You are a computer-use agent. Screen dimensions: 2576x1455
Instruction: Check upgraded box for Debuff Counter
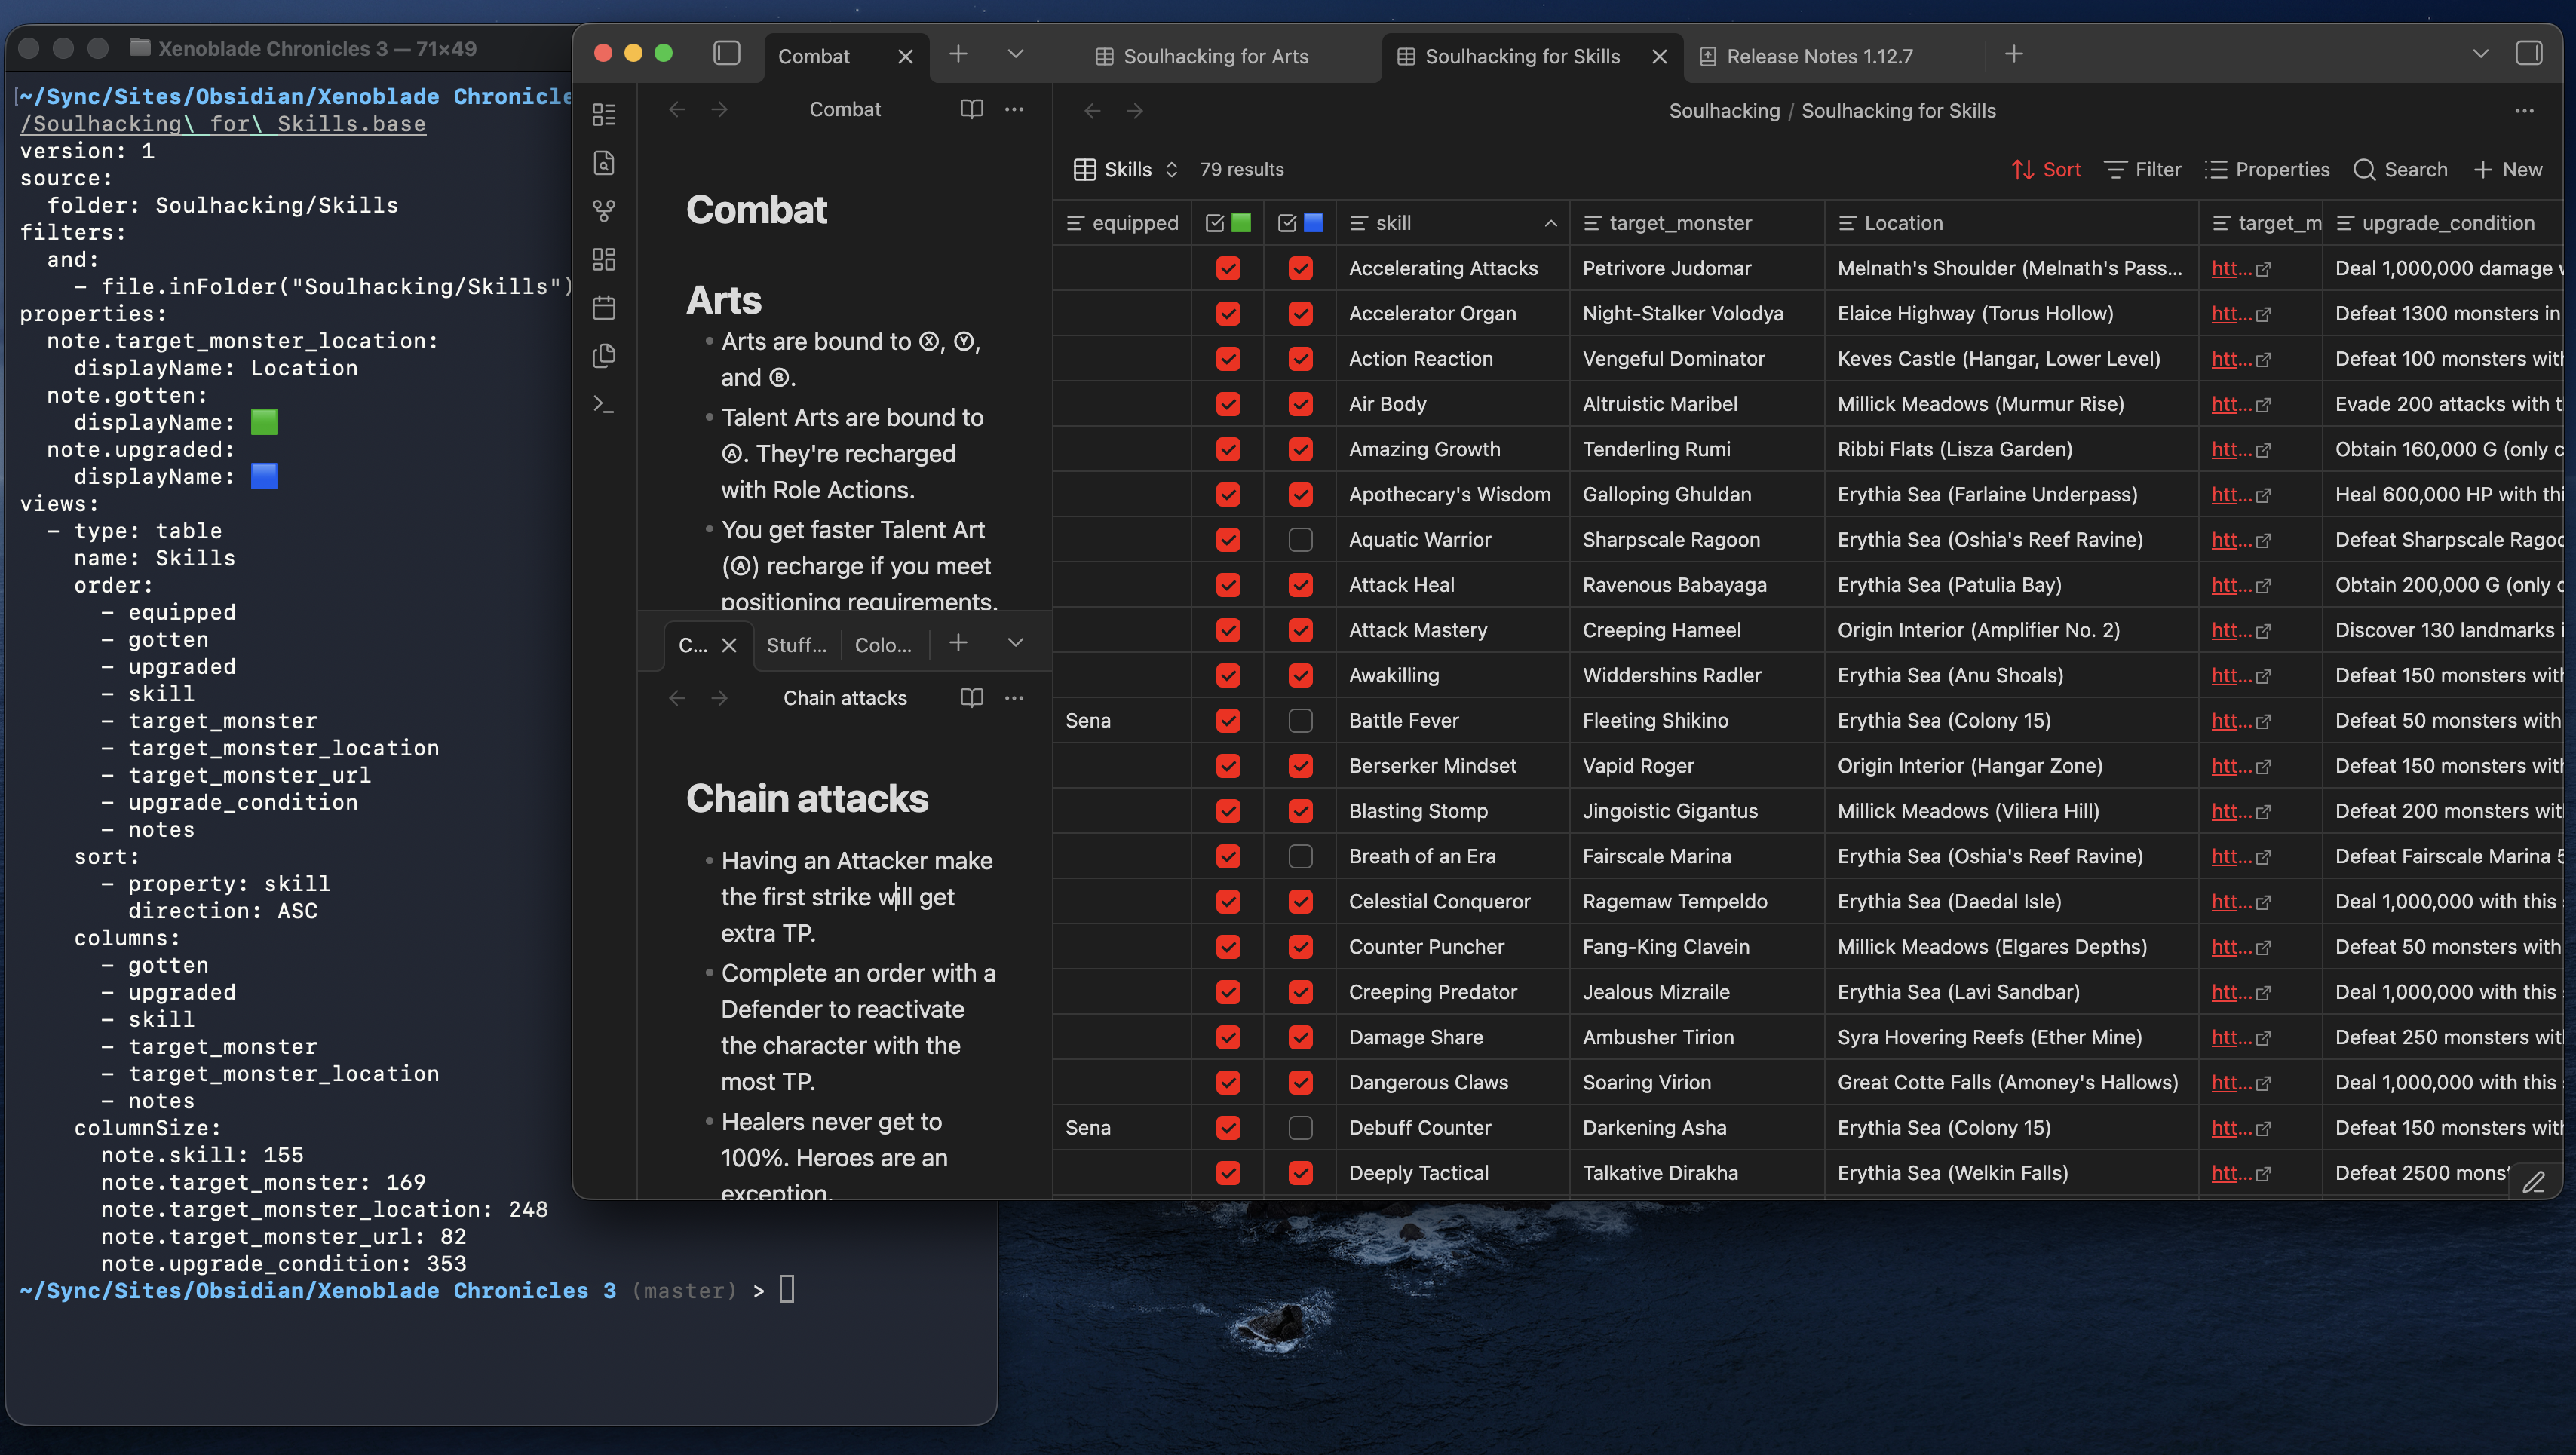pos(1300,1128)
